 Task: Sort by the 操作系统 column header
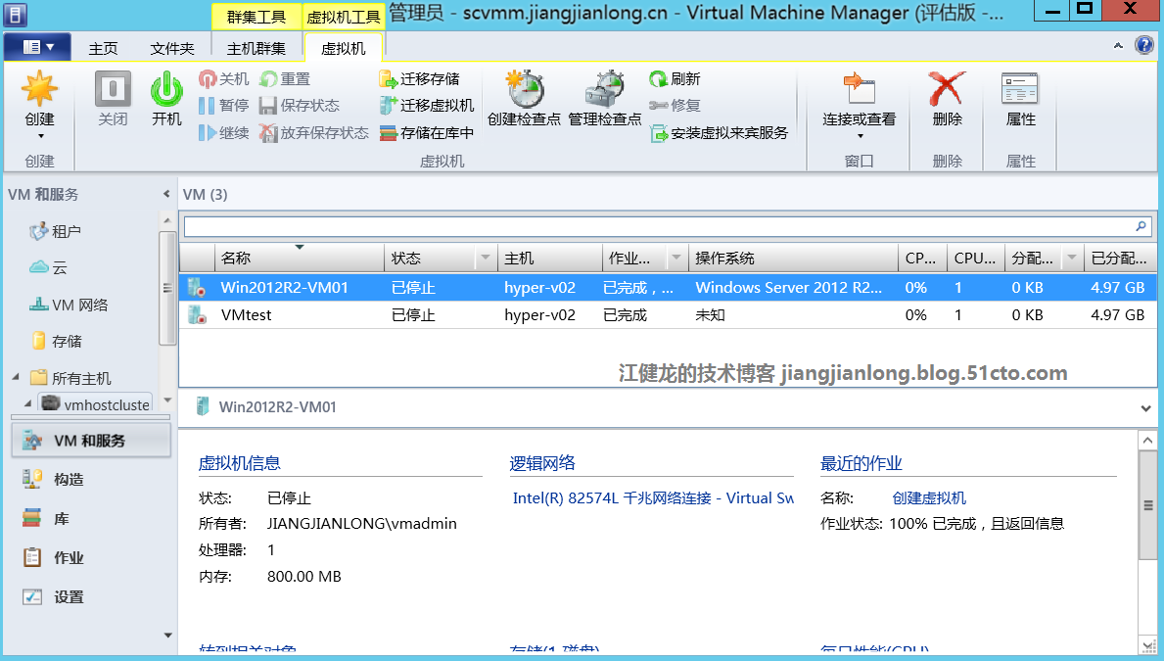[793, 258]
